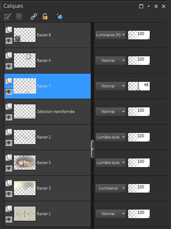
Task: Click the pin auto-hide icon of Calques panel
Action: coord(156,6)
